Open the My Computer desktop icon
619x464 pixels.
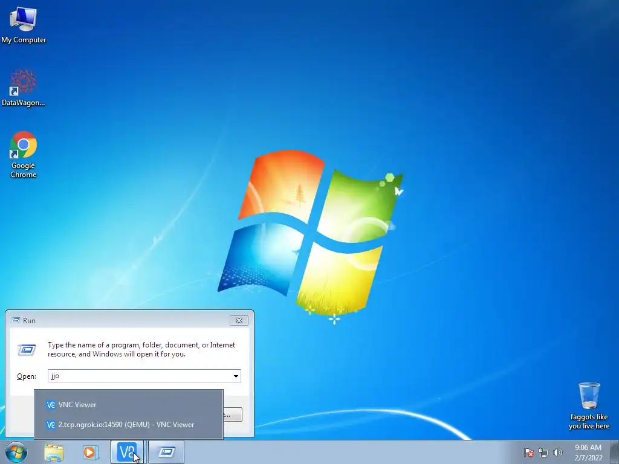[x=24, y=25]
